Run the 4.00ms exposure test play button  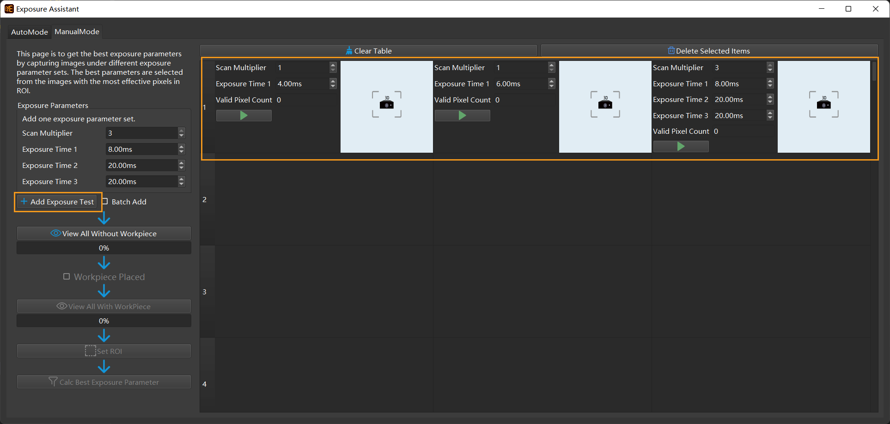[244, 116]
